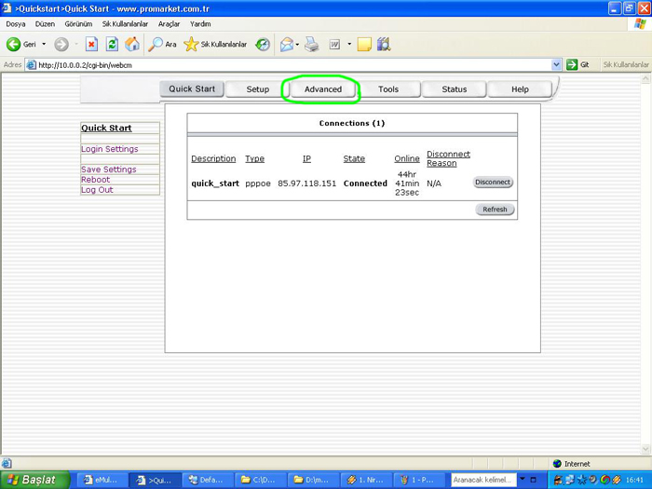Open the Görünüm menu
Screen dimensions: 652x489
[x=78, y=24]
